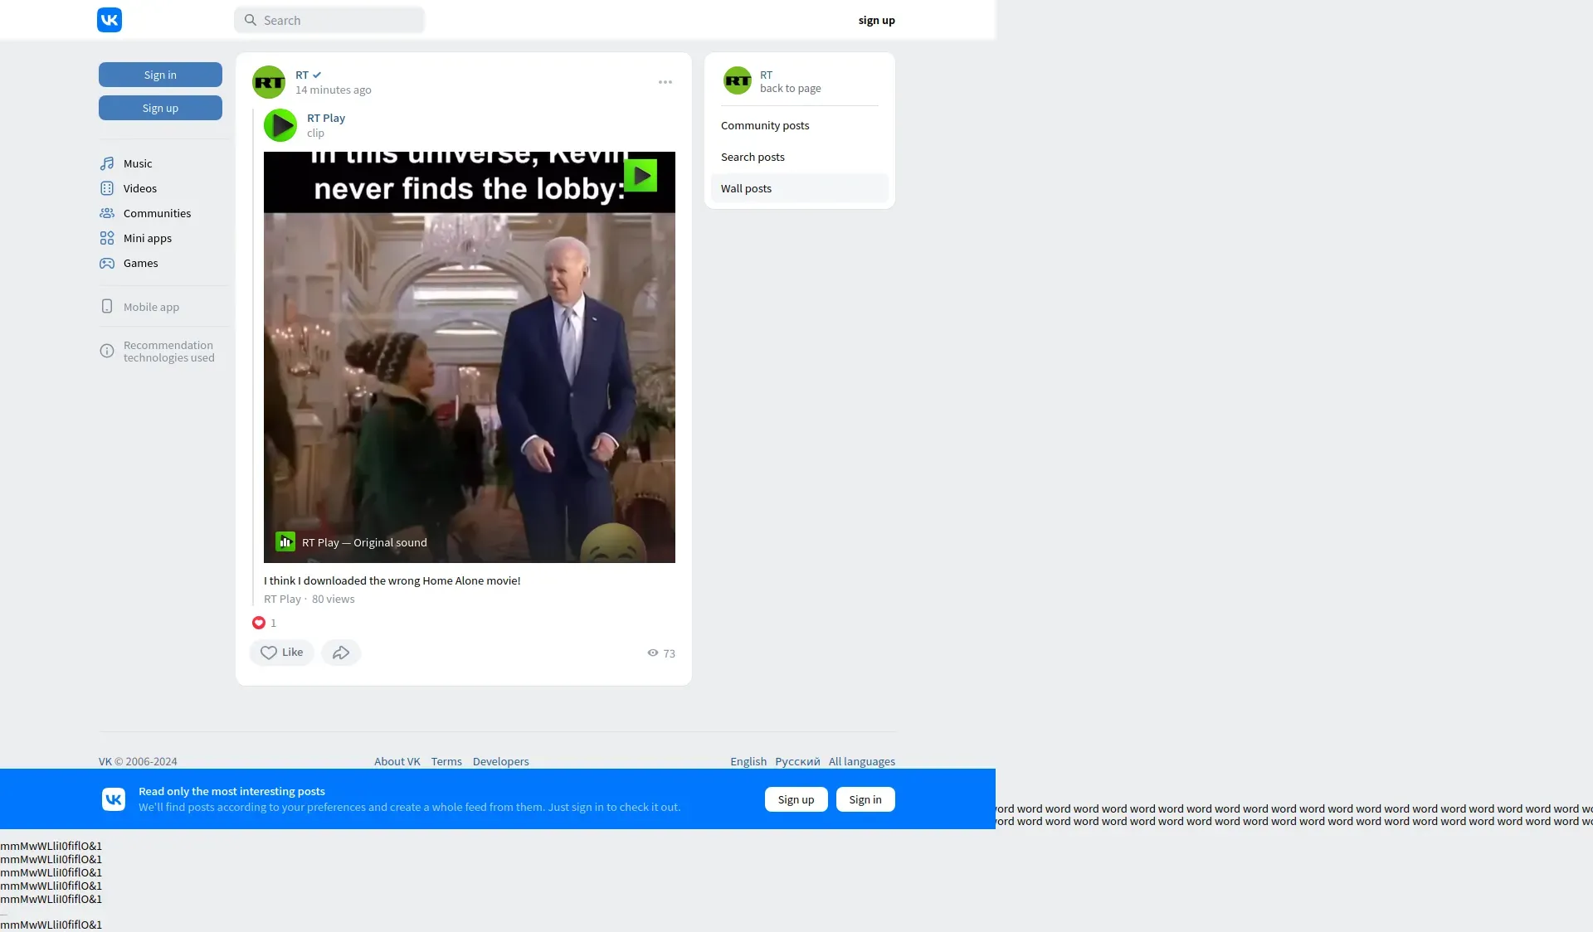Click the Mobile app phone icon
The width and height of the screenshot is (1593, 932).
click(x=107, y=307)
